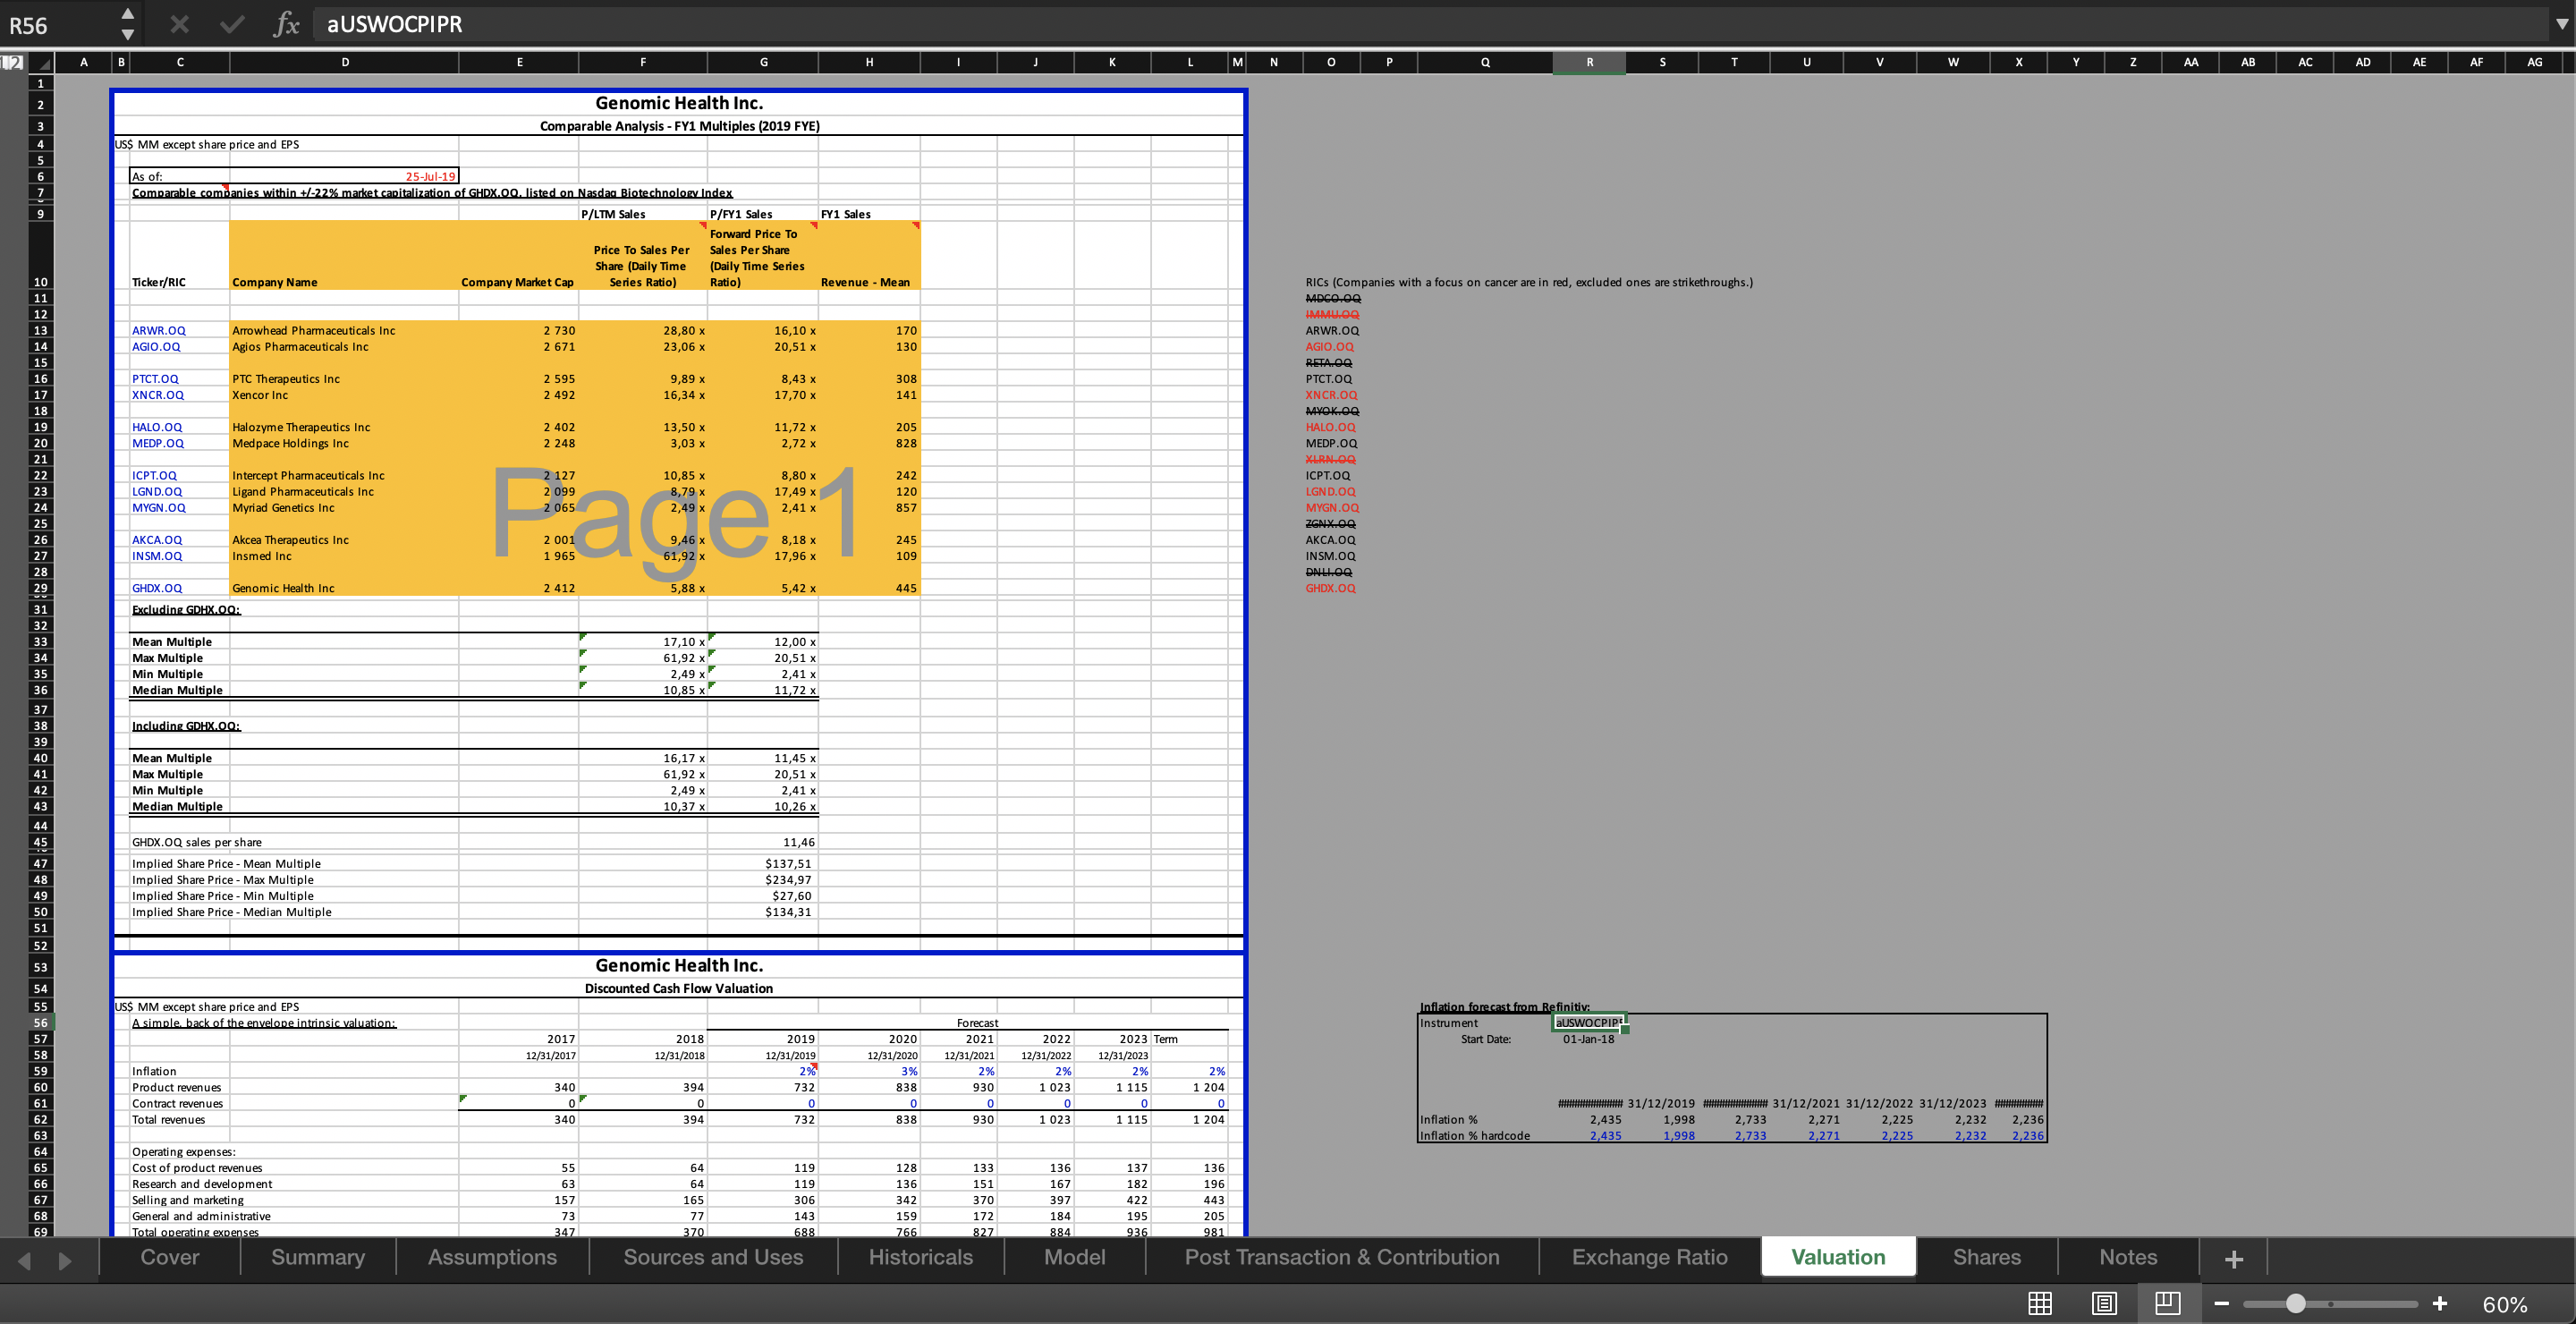Switch to Page Layout view icon
Viewport: 2576px width, 1324px height.
(x=2104, y=1303)
